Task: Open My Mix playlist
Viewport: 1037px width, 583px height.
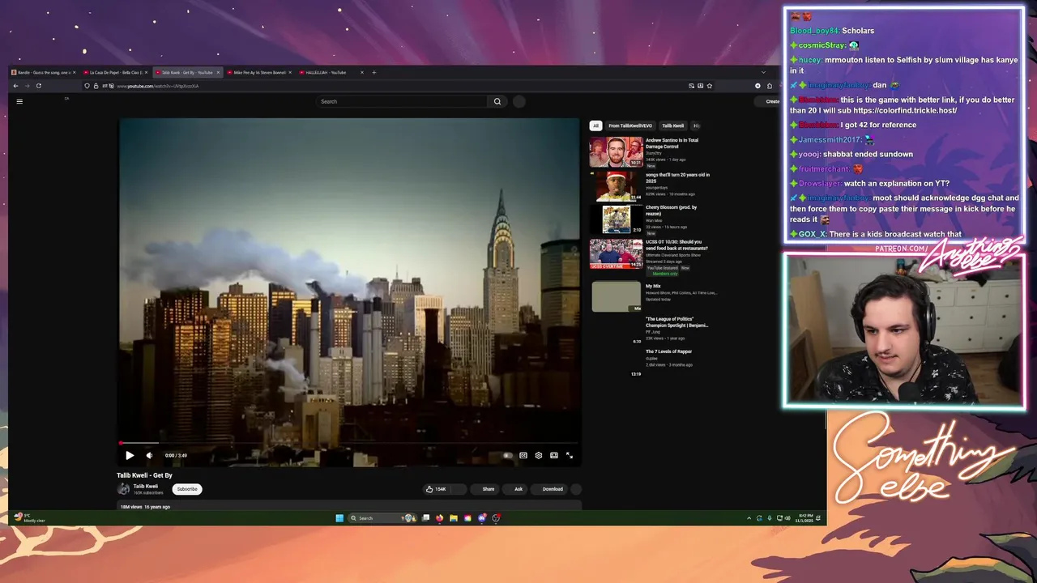Action: (616, 297)
